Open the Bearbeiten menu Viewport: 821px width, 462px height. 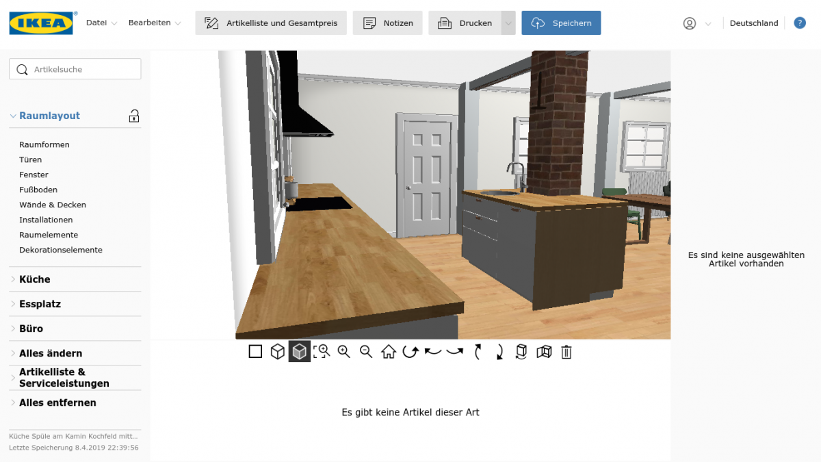[154, 23]
